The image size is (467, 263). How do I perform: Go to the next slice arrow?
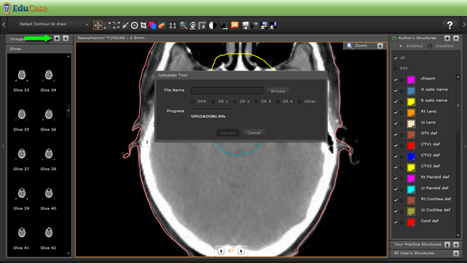[241, 251]
